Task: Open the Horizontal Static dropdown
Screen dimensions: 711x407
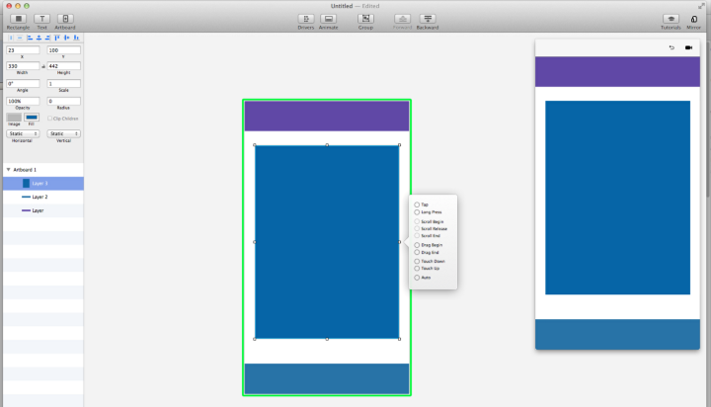Action: click(x=22, y=133)
